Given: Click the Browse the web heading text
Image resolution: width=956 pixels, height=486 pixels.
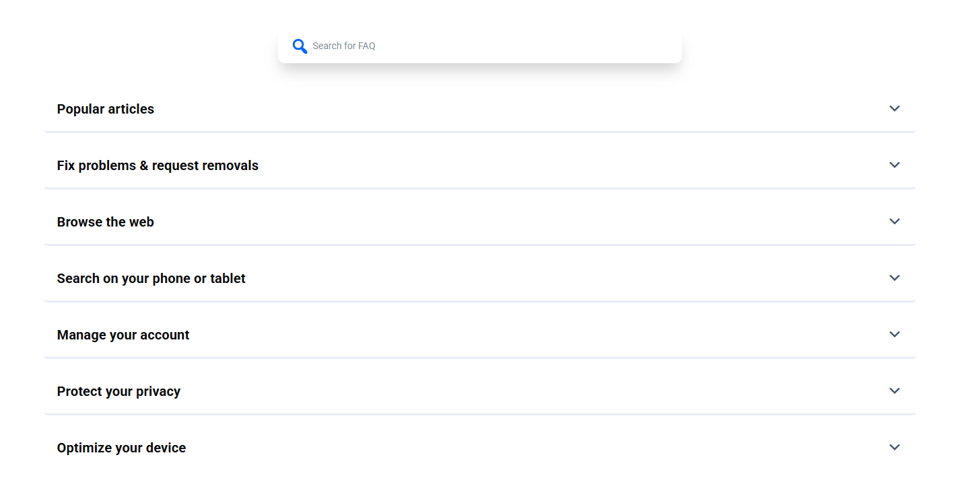Looking at the screenshot, I should point(106,222).
